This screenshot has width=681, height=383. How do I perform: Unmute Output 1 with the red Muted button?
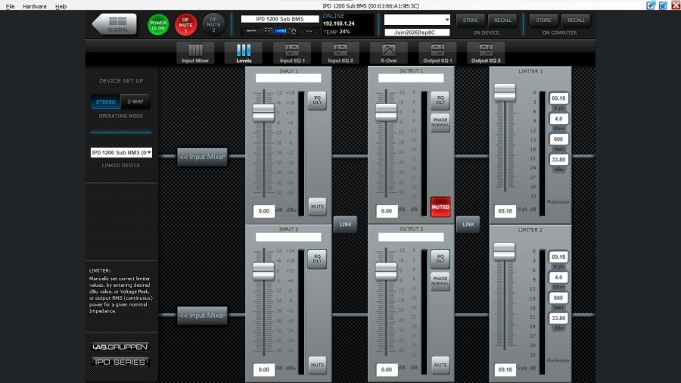coord(440,207)
